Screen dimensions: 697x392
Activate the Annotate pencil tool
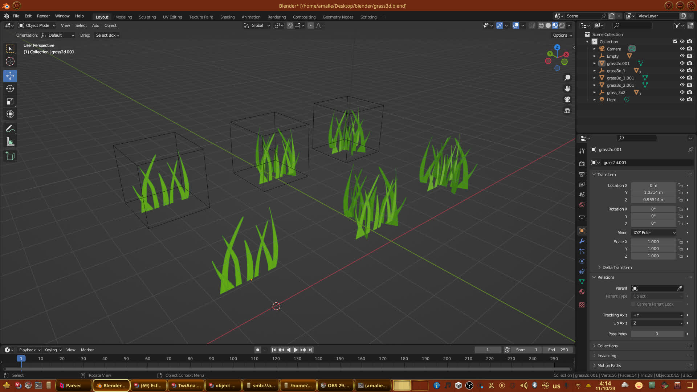[x=10, y=128]
